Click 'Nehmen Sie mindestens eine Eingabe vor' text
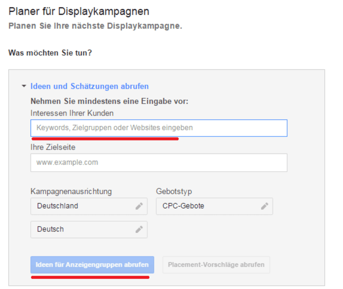 click(x=109, y=101)
